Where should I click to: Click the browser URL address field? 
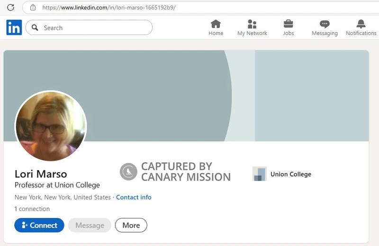click(x=200, y=8)
